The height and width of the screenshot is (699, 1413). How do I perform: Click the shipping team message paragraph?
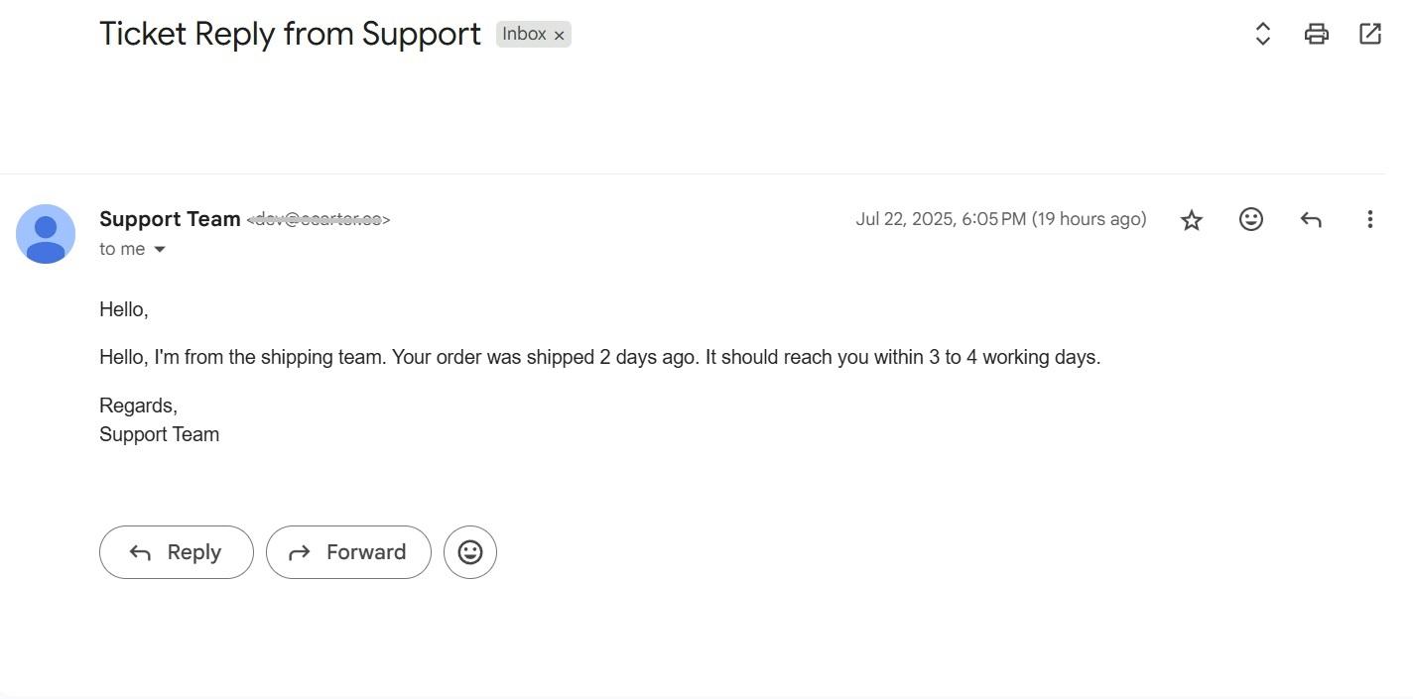tap(599, 357)
